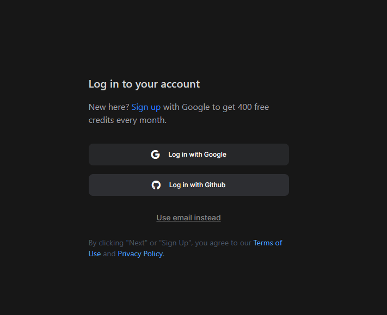The width and height of the screenshot is (387, 315).
Task: Click the word "account" in the heading
Action: pos(179,84)
